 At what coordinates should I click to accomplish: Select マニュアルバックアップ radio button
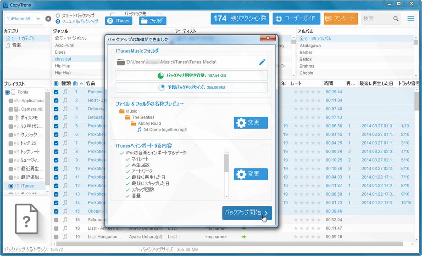point(58,21)
